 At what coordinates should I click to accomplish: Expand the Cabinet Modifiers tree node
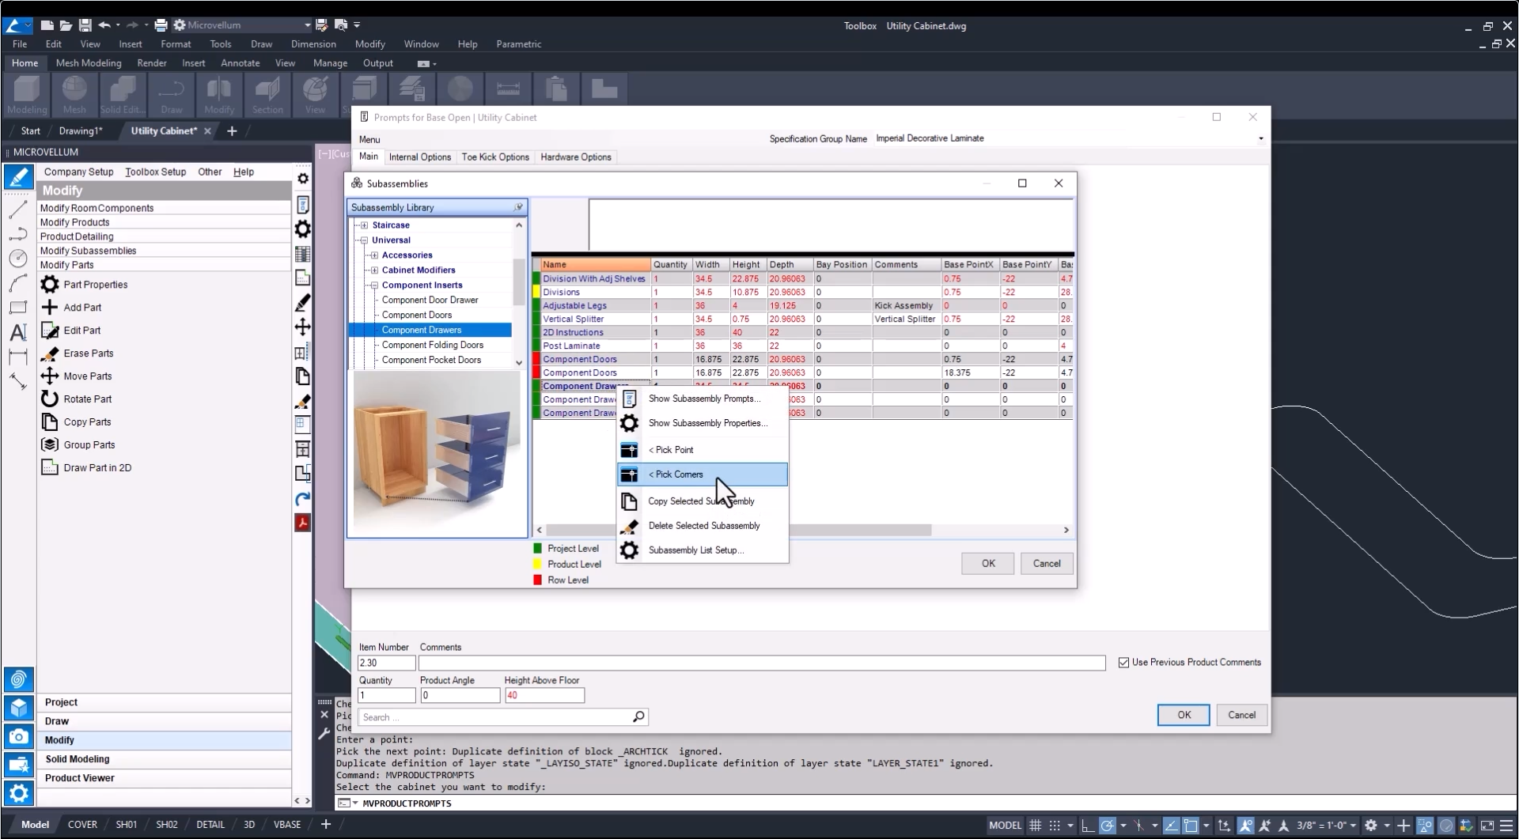pyautogui.click(x=374, y=270)
